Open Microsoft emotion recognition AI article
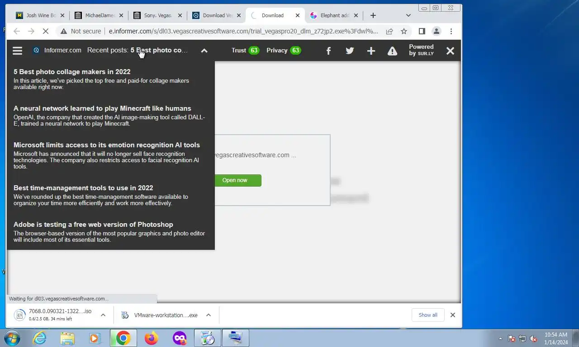This screenshot has height=347, width=579. [x=107, y=145]
